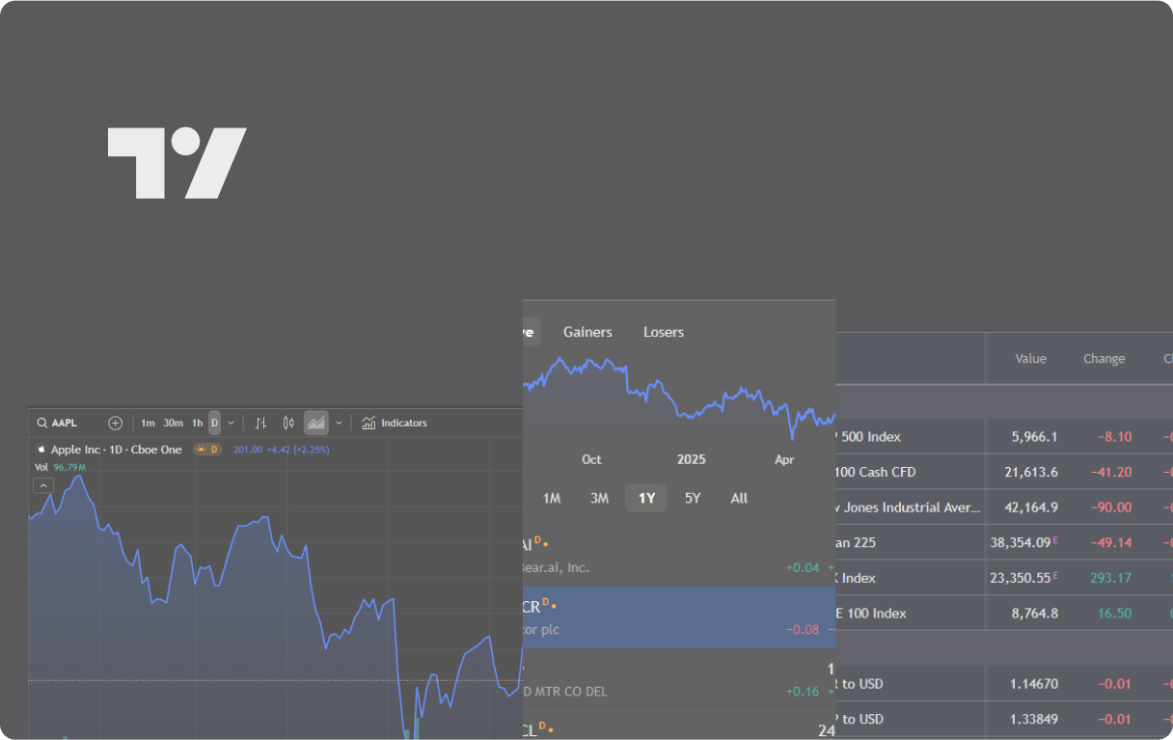Click the +0.04 change in stock list
The image size is (1173, 740).
point(803,567)
